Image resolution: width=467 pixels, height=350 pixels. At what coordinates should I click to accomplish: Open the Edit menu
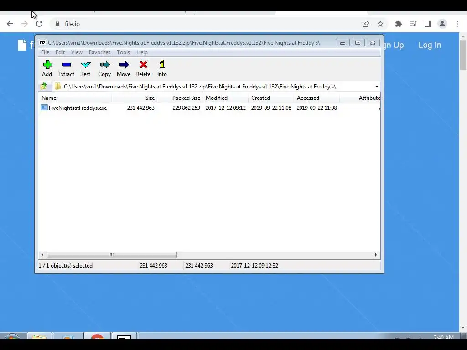[x=60, y=52]
